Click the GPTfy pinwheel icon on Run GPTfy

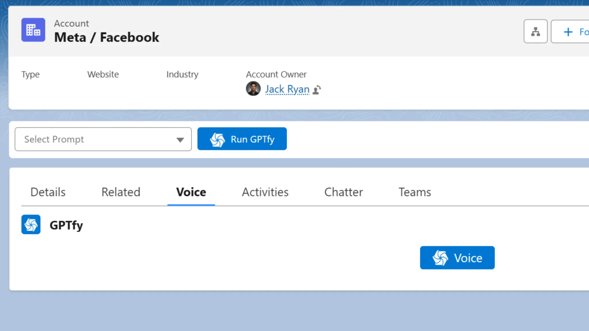click(x=217, y=139)
